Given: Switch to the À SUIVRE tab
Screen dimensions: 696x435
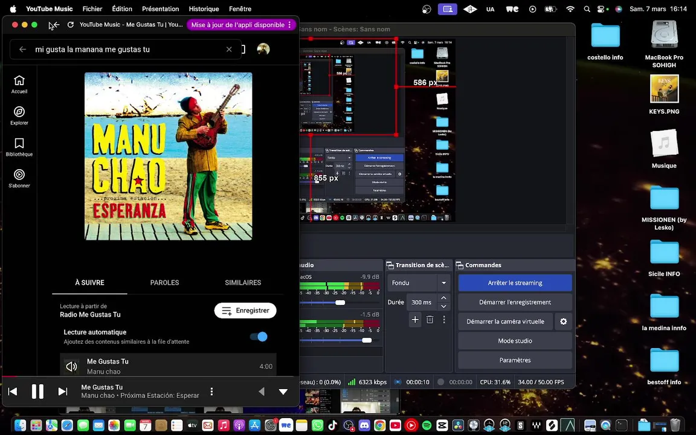Looking at the screenshot, I should 89,283.
